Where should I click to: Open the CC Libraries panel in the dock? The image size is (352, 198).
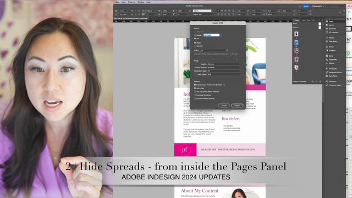point(333,32)
